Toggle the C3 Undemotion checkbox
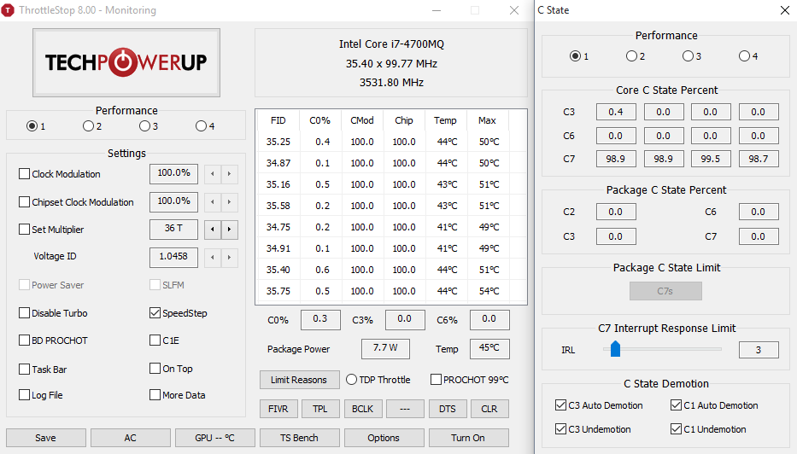 pos(560,428)
